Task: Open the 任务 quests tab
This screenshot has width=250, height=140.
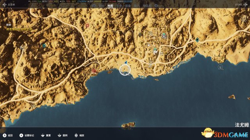Action: pyautogui.click(x=119, y=6)
